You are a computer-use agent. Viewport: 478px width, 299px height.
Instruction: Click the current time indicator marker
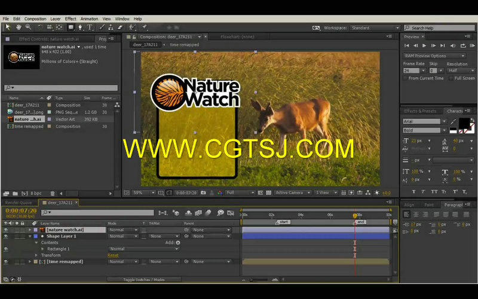tap(355, 216)
